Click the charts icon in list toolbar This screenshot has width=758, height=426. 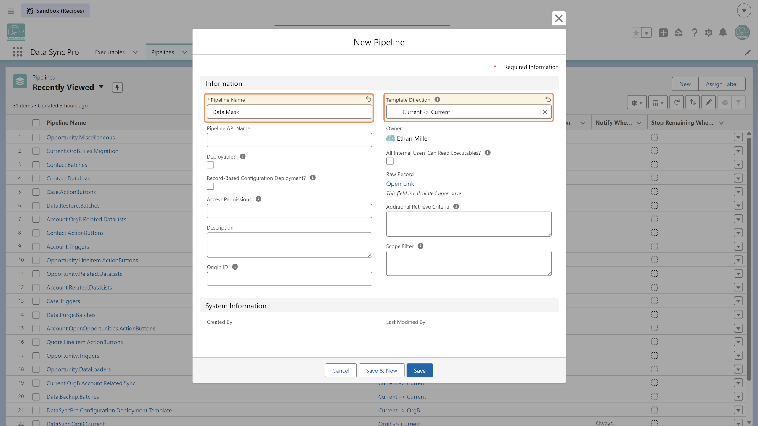click(725, 102)
